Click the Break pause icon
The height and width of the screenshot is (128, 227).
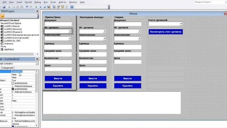(40, 7)
